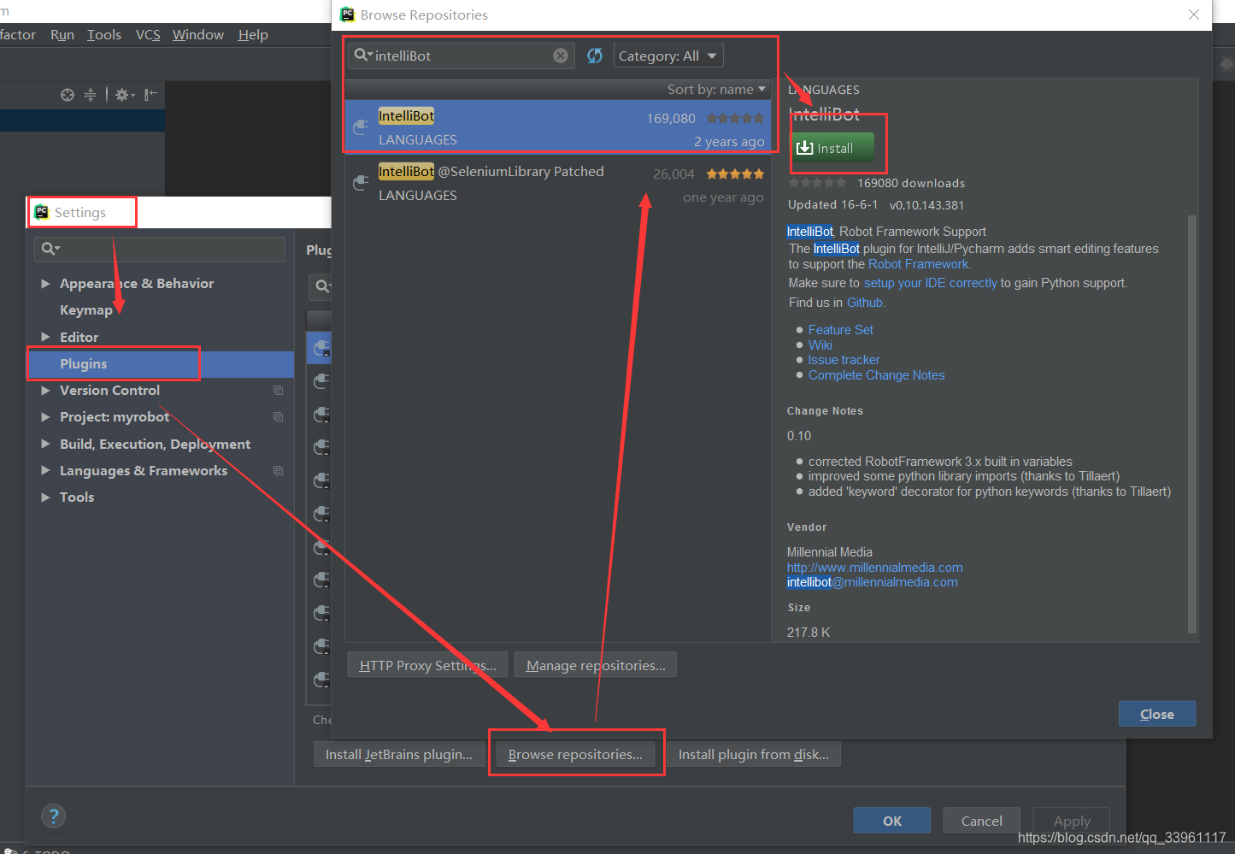Expand the Tools settings node
Screen dimensions: 1235x854
45,498
